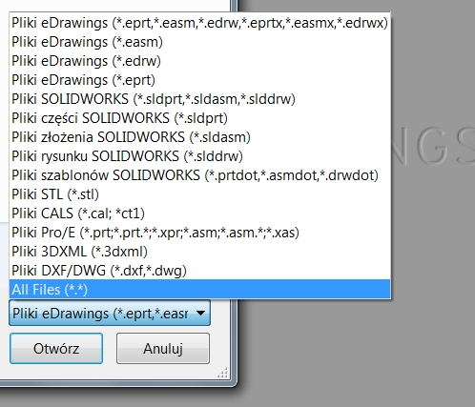This screenshot has height=407, width=475.
Task: Pick Pliki DXF/DWG (*.dxf,*.dwg) type
Action: click(200, 271)
